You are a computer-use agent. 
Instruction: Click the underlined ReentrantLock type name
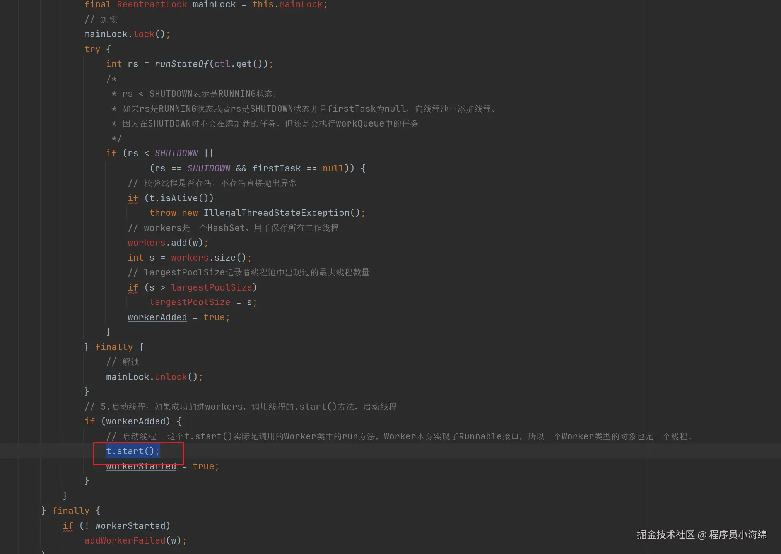152,5
